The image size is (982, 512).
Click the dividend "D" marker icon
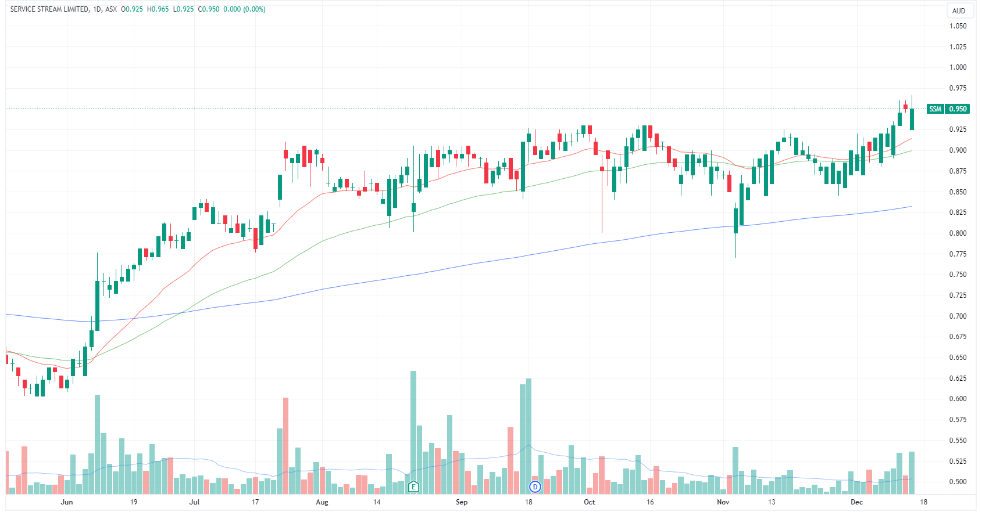click(x=534, y=486)
